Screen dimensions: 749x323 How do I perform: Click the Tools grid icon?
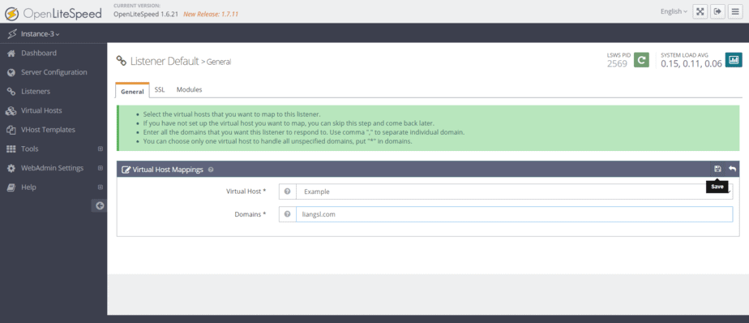tap(11, 149)
